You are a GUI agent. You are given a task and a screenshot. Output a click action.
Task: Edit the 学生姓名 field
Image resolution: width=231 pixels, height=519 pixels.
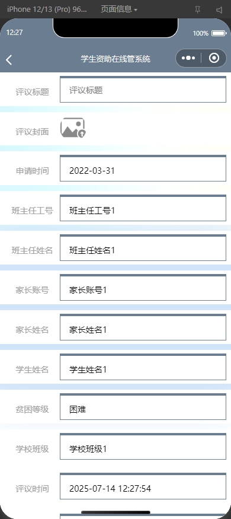pyautogui.click(x=143, y=367)
